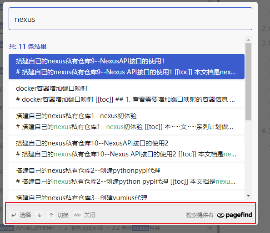Screen dimensions: 270x233
Task: Click '切换' label in footer
Action: coord(63,215)
